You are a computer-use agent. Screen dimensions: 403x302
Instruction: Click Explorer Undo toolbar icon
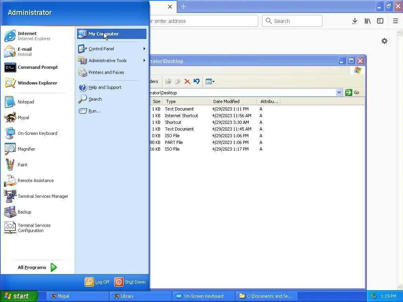(197, 81)
